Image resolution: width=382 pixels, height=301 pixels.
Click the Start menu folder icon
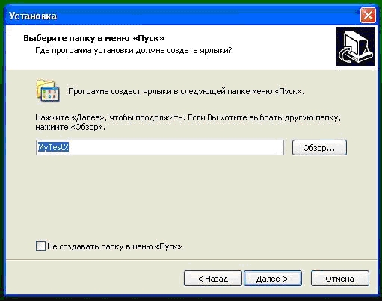(x=48, y=90)
